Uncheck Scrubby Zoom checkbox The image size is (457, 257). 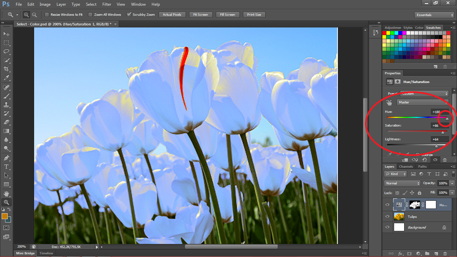(129, 15)
